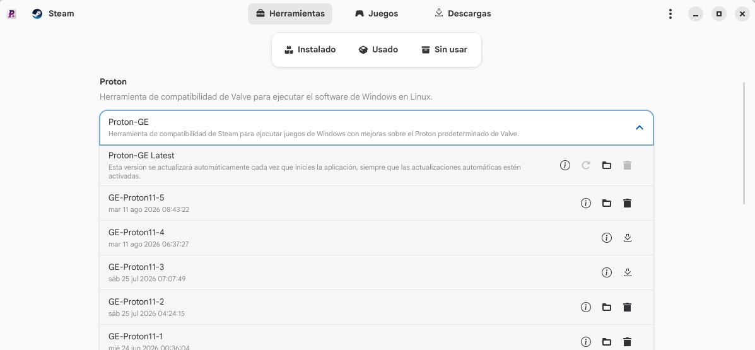Open GE-Proton11-2 install folder
Screen dimensions: 755x350
pos(607,307)
